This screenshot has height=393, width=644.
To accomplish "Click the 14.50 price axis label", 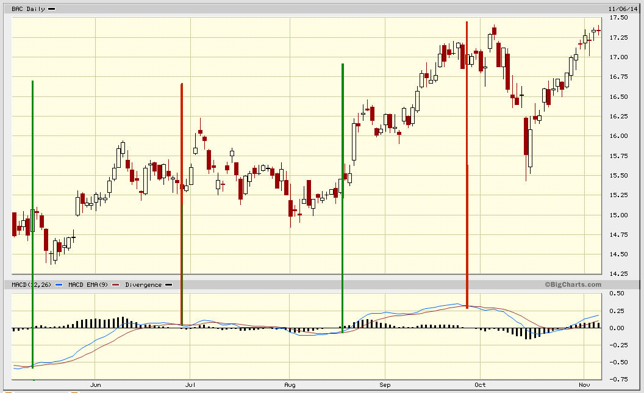I will [x=618, y=254].
